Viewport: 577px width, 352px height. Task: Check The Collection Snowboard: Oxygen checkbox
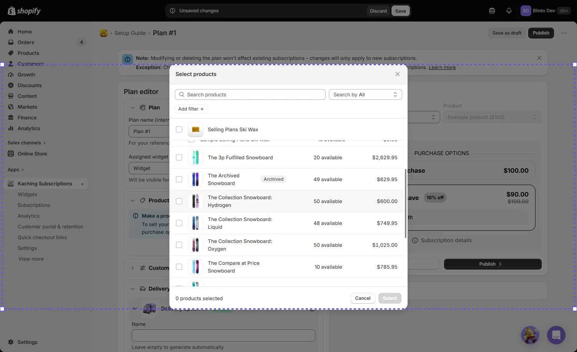179,245
